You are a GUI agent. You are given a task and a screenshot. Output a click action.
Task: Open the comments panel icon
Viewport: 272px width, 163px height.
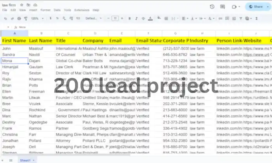(222, 7)
